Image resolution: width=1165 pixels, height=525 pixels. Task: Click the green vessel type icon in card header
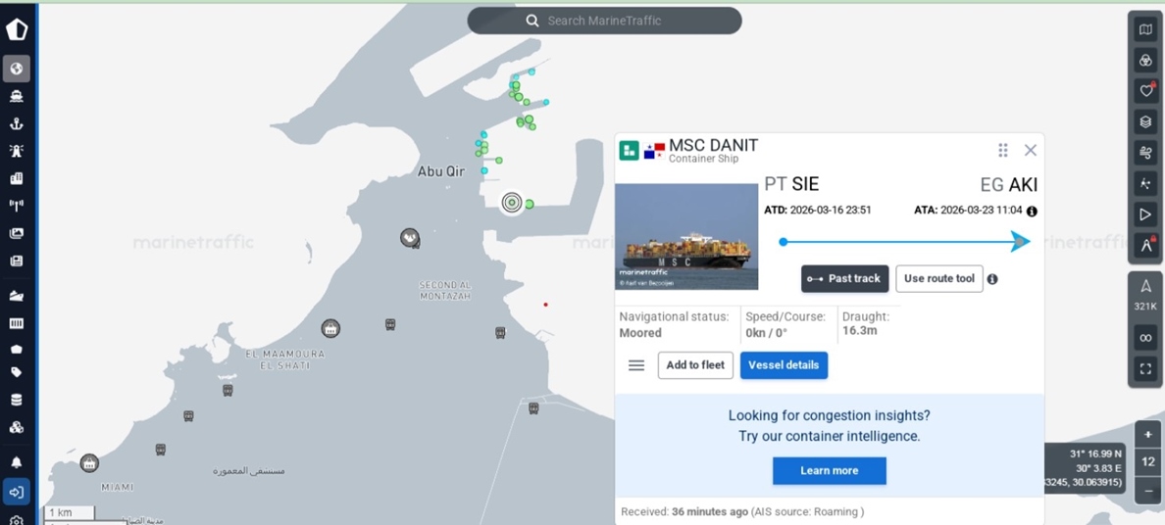pos(630,151)
